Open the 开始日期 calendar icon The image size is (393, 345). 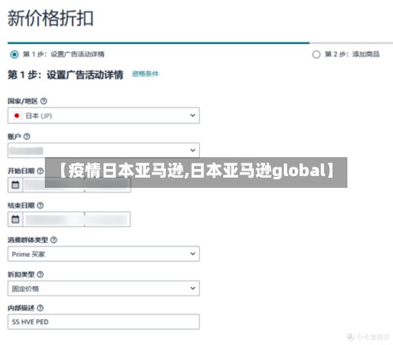point(15,185)
